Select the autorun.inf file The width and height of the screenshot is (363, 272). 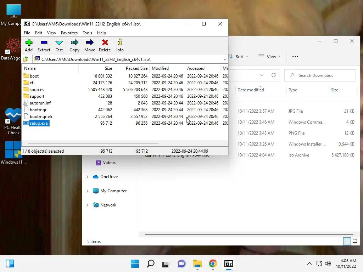40,103
